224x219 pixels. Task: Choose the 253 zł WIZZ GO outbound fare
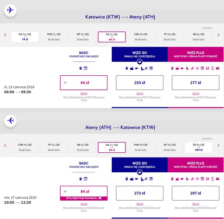140,83
